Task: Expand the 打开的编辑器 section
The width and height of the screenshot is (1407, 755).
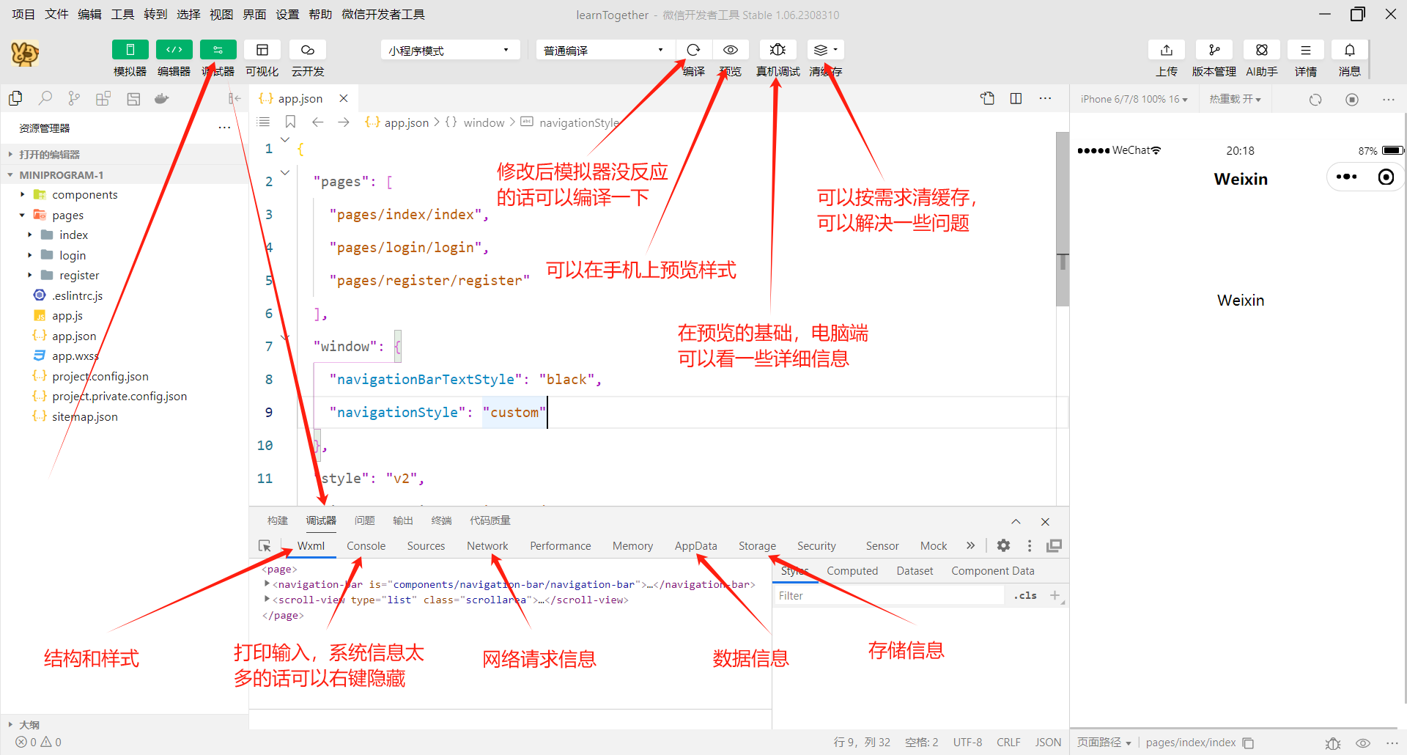Action: 49,154
